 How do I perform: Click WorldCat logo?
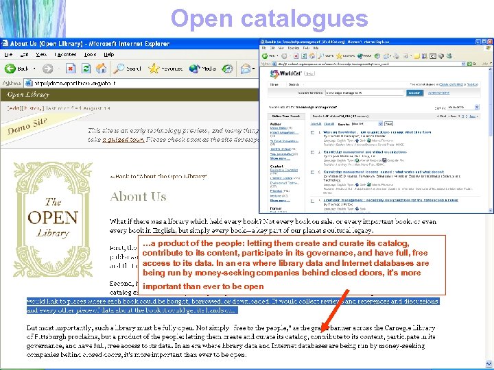pyautogui.click(x=286, y=74)
